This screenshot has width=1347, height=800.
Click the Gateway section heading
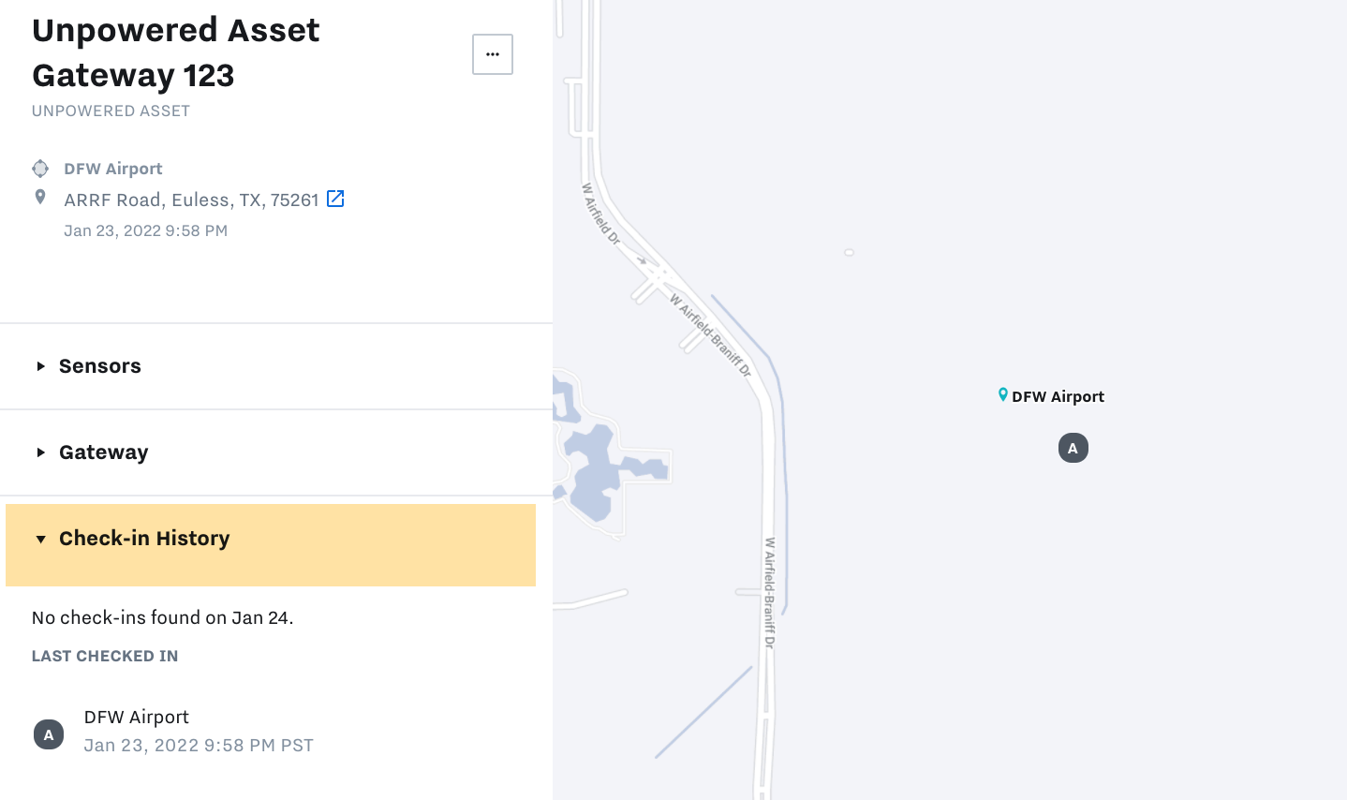coord(104,452)
